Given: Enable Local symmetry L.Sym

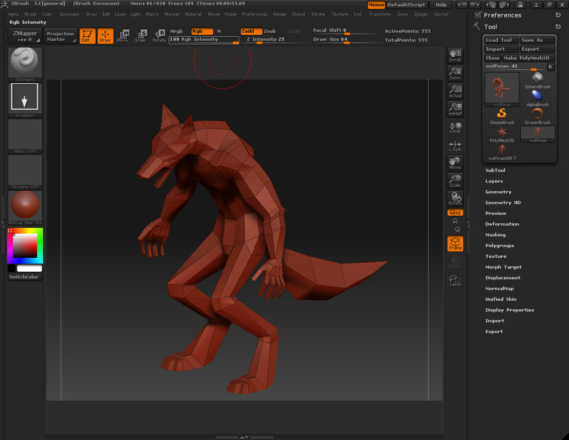Looking at the screenshot, I should coord(455,146).
